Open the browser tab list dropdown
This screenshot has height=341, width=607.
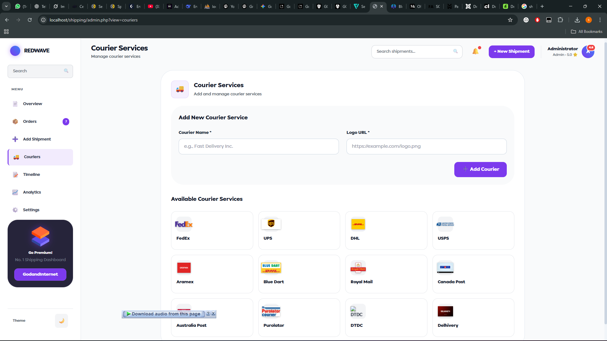6,6
